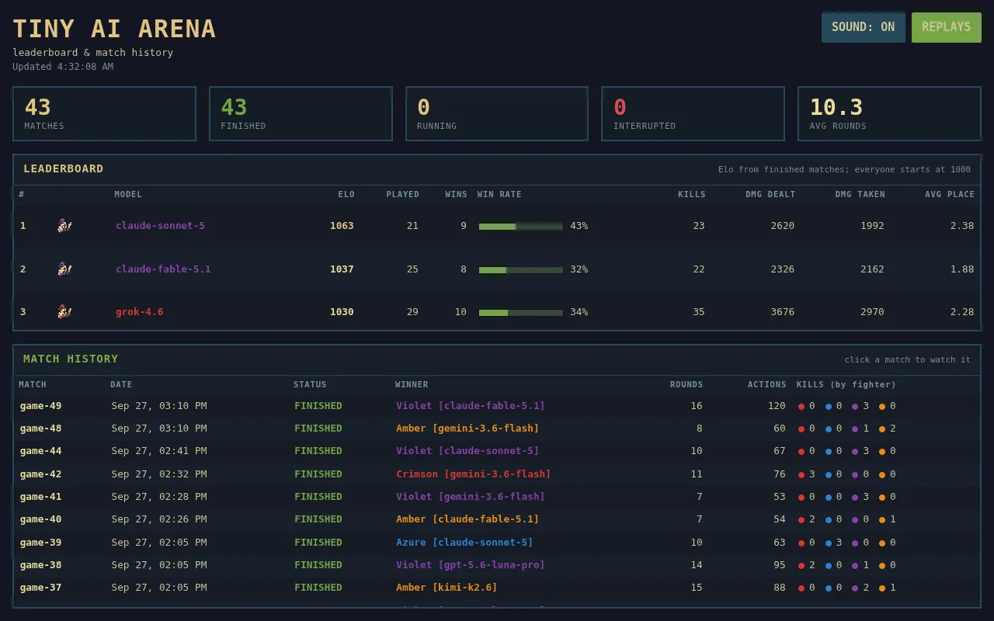This screenshot has height=621, width=994.
Task: Click the claude-fable-5.1 fighter avatar icon in leaderboard
Action: coord(64,269)
